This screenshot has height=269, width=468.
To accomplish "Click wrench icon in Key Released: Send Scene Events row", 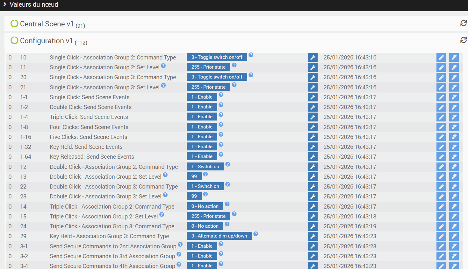I will point(313,157).
